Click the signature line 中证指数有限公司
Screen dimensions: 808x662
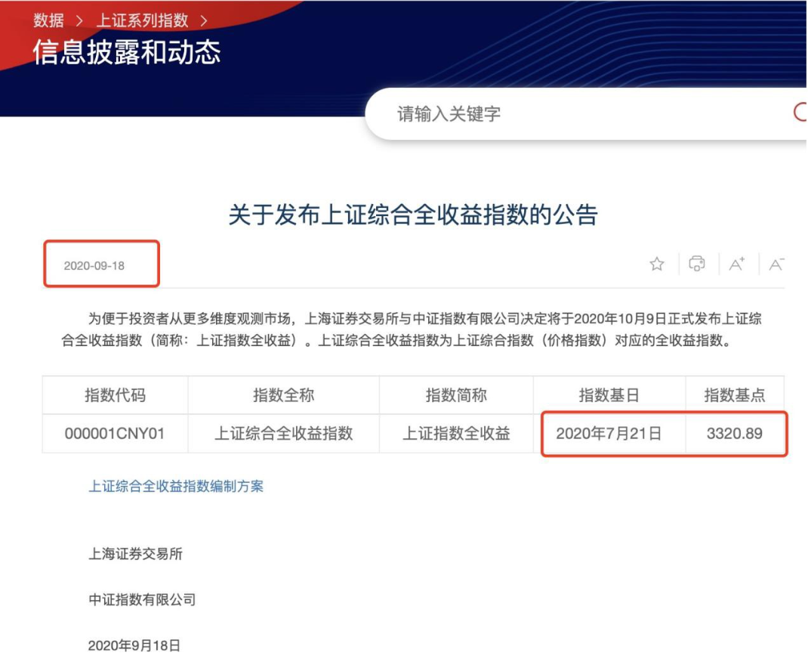(142, 600)
